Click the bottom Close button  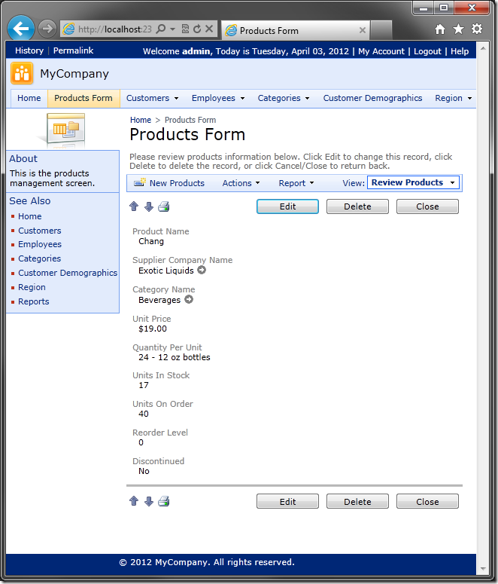427,501
